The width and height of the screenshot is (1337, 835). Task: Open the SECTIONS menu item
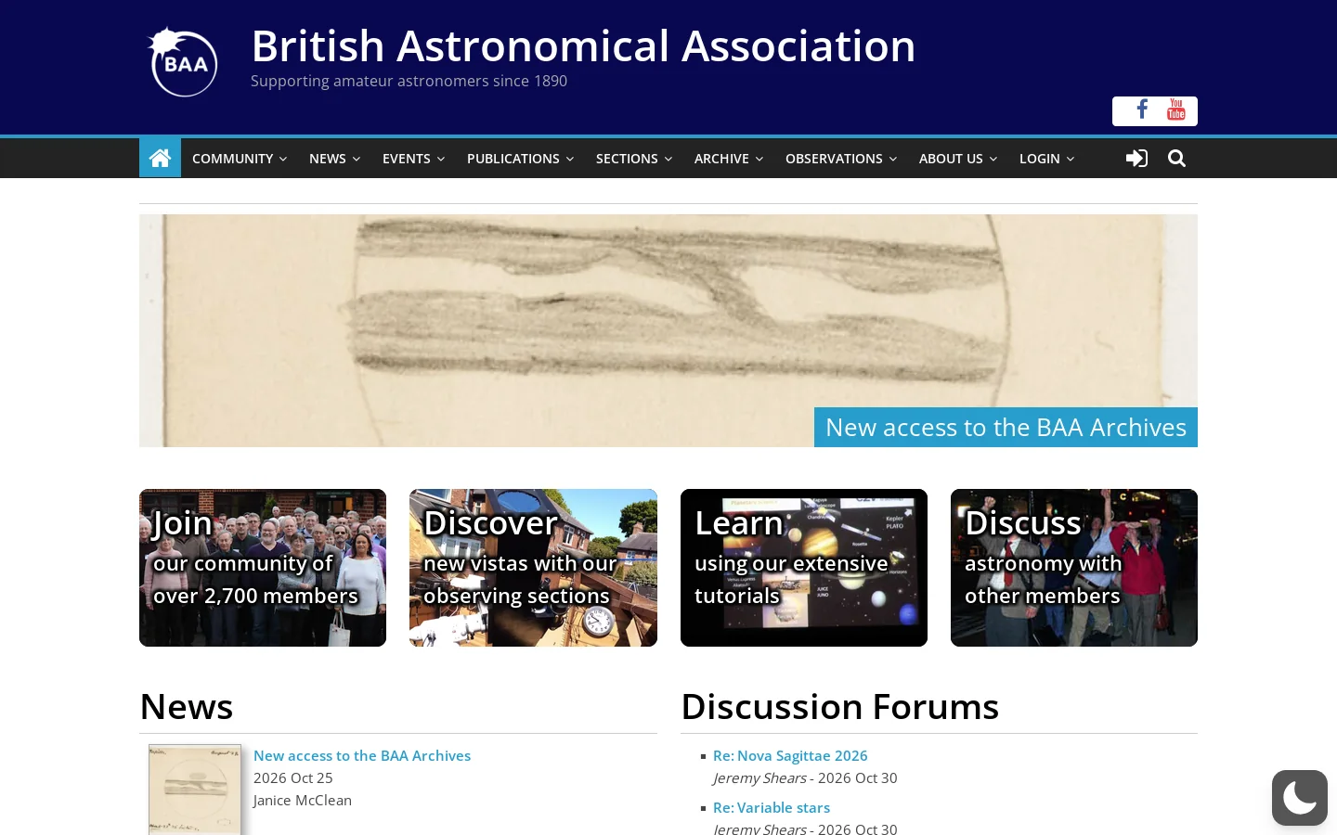click(x=627, y=159)
